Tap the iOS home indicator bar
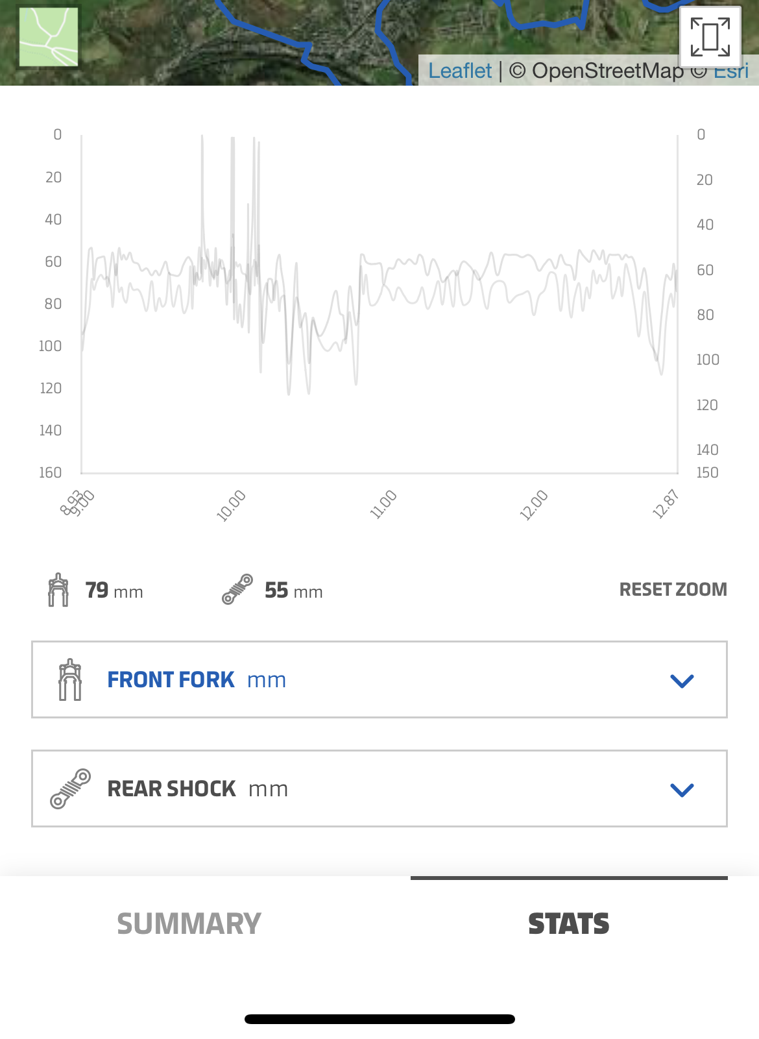 [379, 1019]
